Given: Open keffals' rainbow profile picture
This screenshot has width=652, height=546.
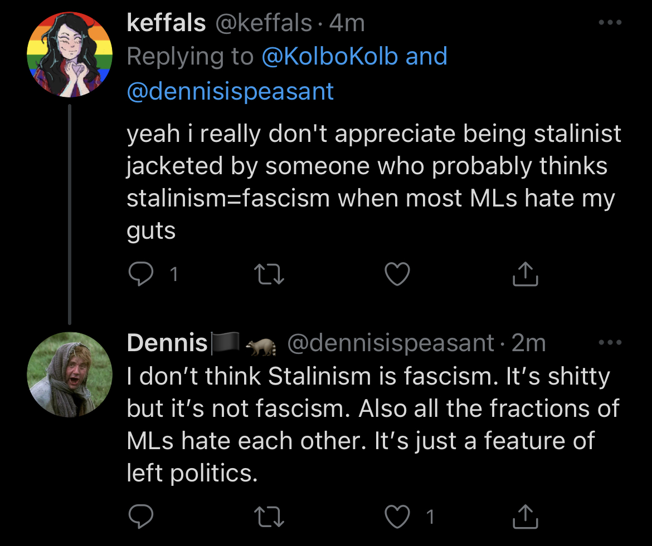Looking at the screenshot, I should (70, 55).
